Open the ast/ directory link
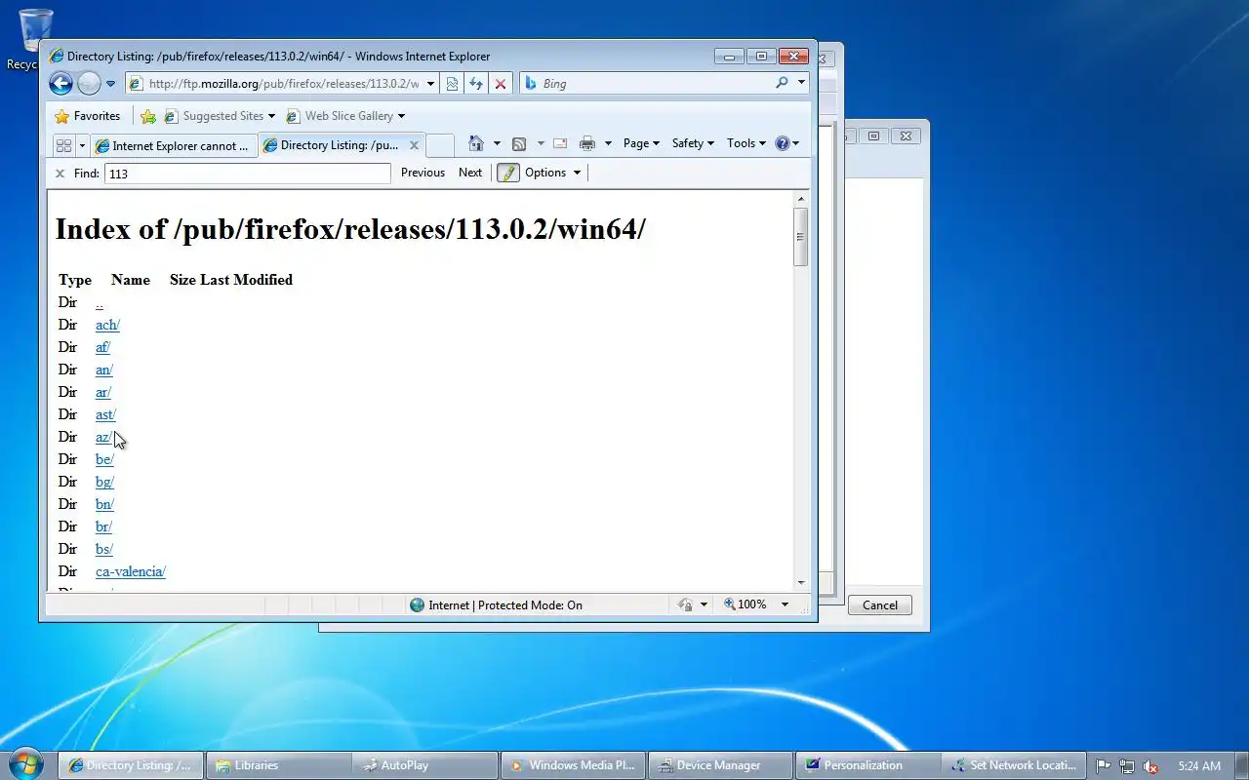 [x=105, y=414]
